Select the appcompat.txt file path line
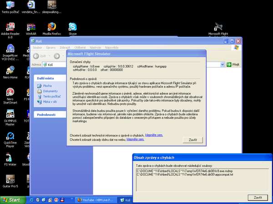 click(x=185, y=175)
